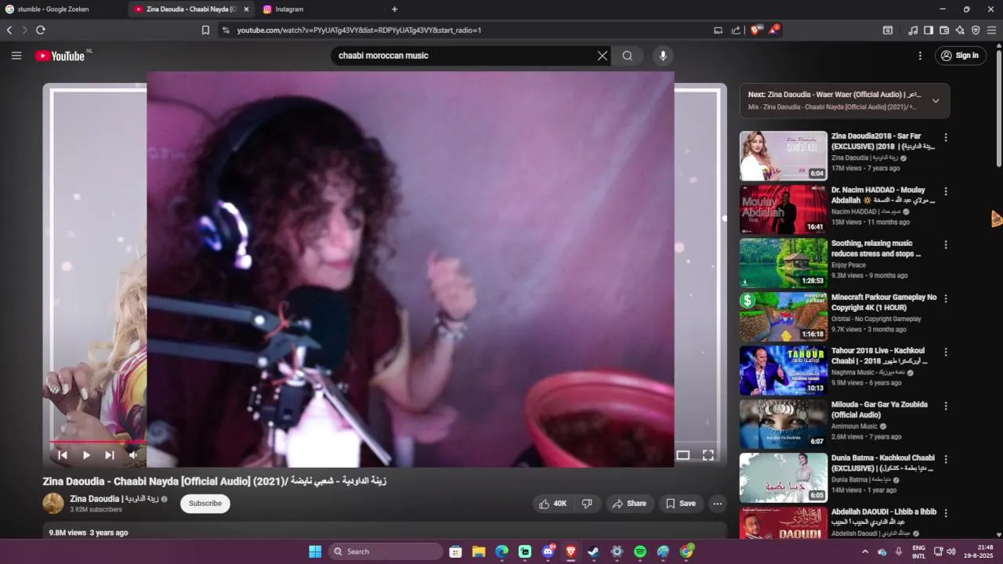This screenshot has height=564, width=1003.
Task: Open Milouda - Gar Gar Ya Zoubida title
Action: [x=879, y=410]
